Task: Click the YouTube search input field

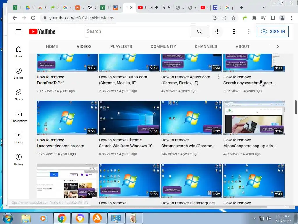Action: click(x=138, y=32)
